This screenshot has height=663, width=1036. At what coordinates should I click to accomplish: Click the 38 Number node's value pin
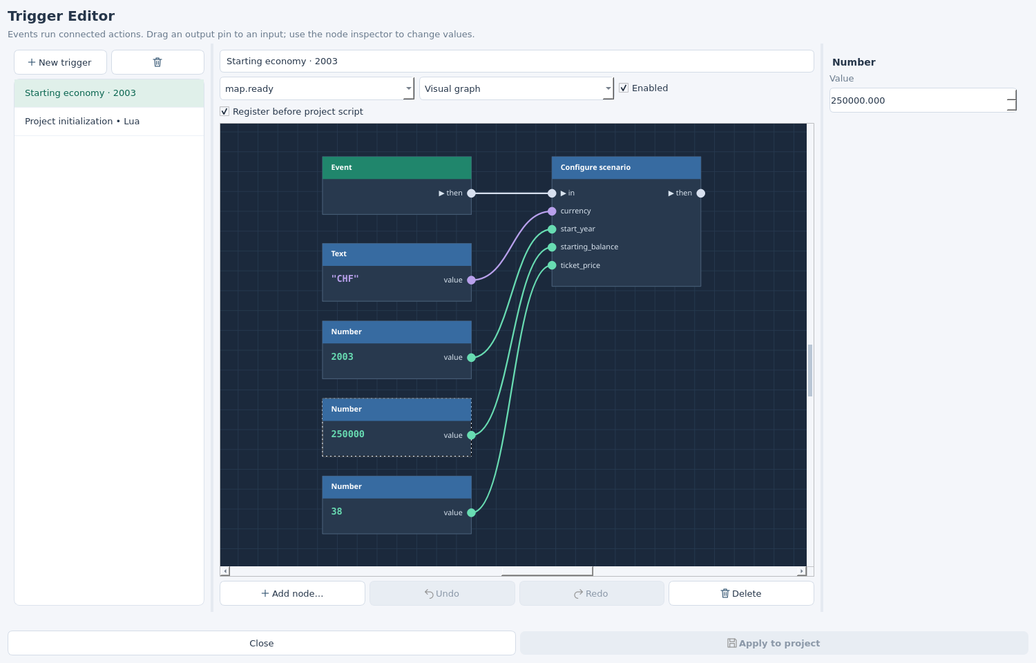pyautogui.click(x=471, y=512)
